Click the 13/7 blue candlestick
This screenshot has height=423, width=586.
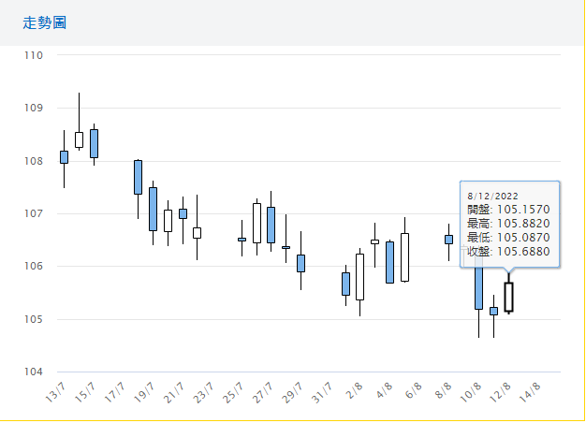64,156
